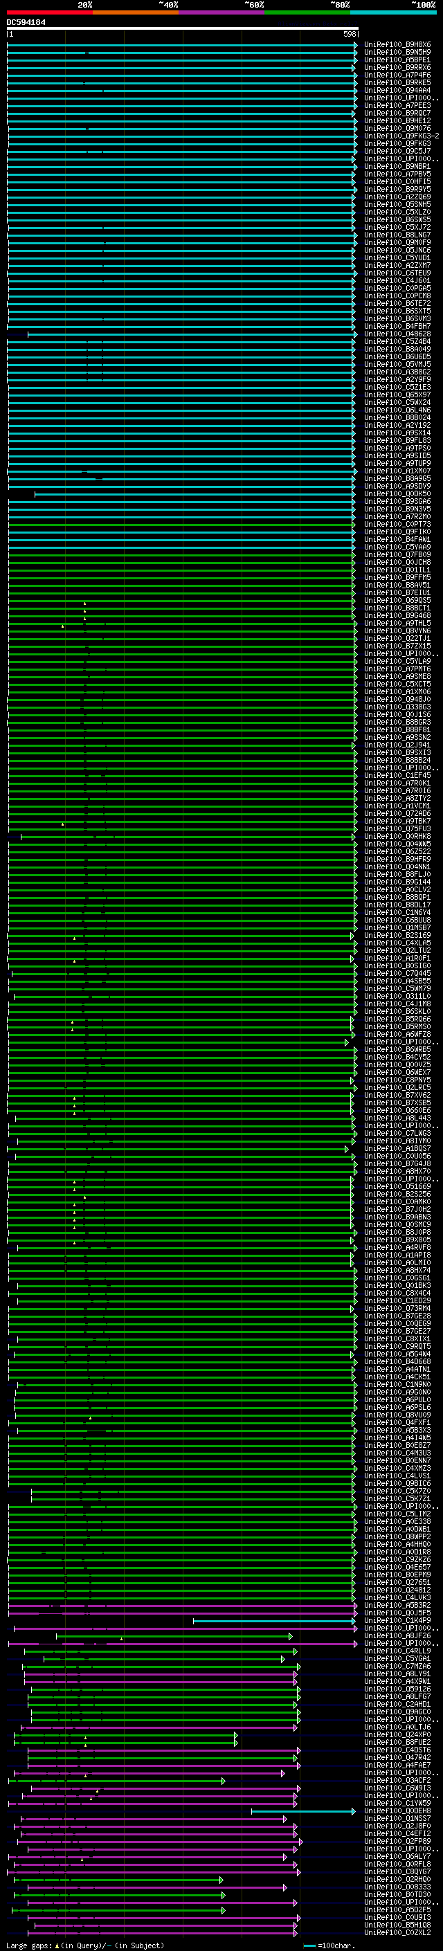The image size is (443, 1951).
Task: Select hit label UniRef100_C5YAA9
Action: [397, 547]
